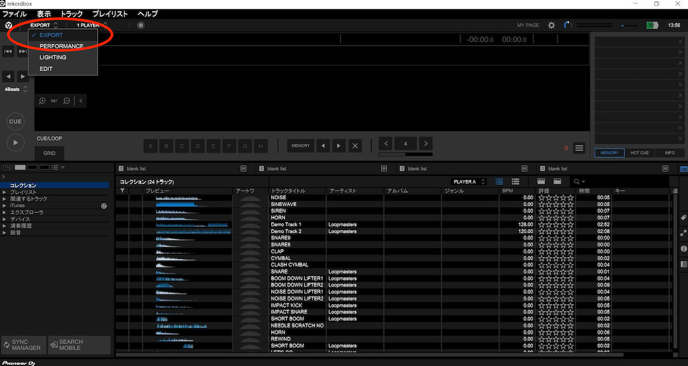Screen dimensions: 688x366
Task: Click the track filter funnel icon
Action: pyautogui.click(x=122, y=190)
